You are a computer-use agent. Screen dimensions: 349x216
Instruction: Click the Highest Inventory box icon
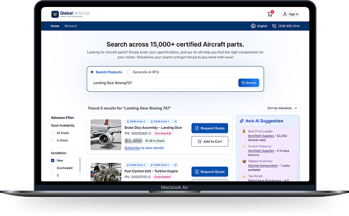(x=244, y=161)
